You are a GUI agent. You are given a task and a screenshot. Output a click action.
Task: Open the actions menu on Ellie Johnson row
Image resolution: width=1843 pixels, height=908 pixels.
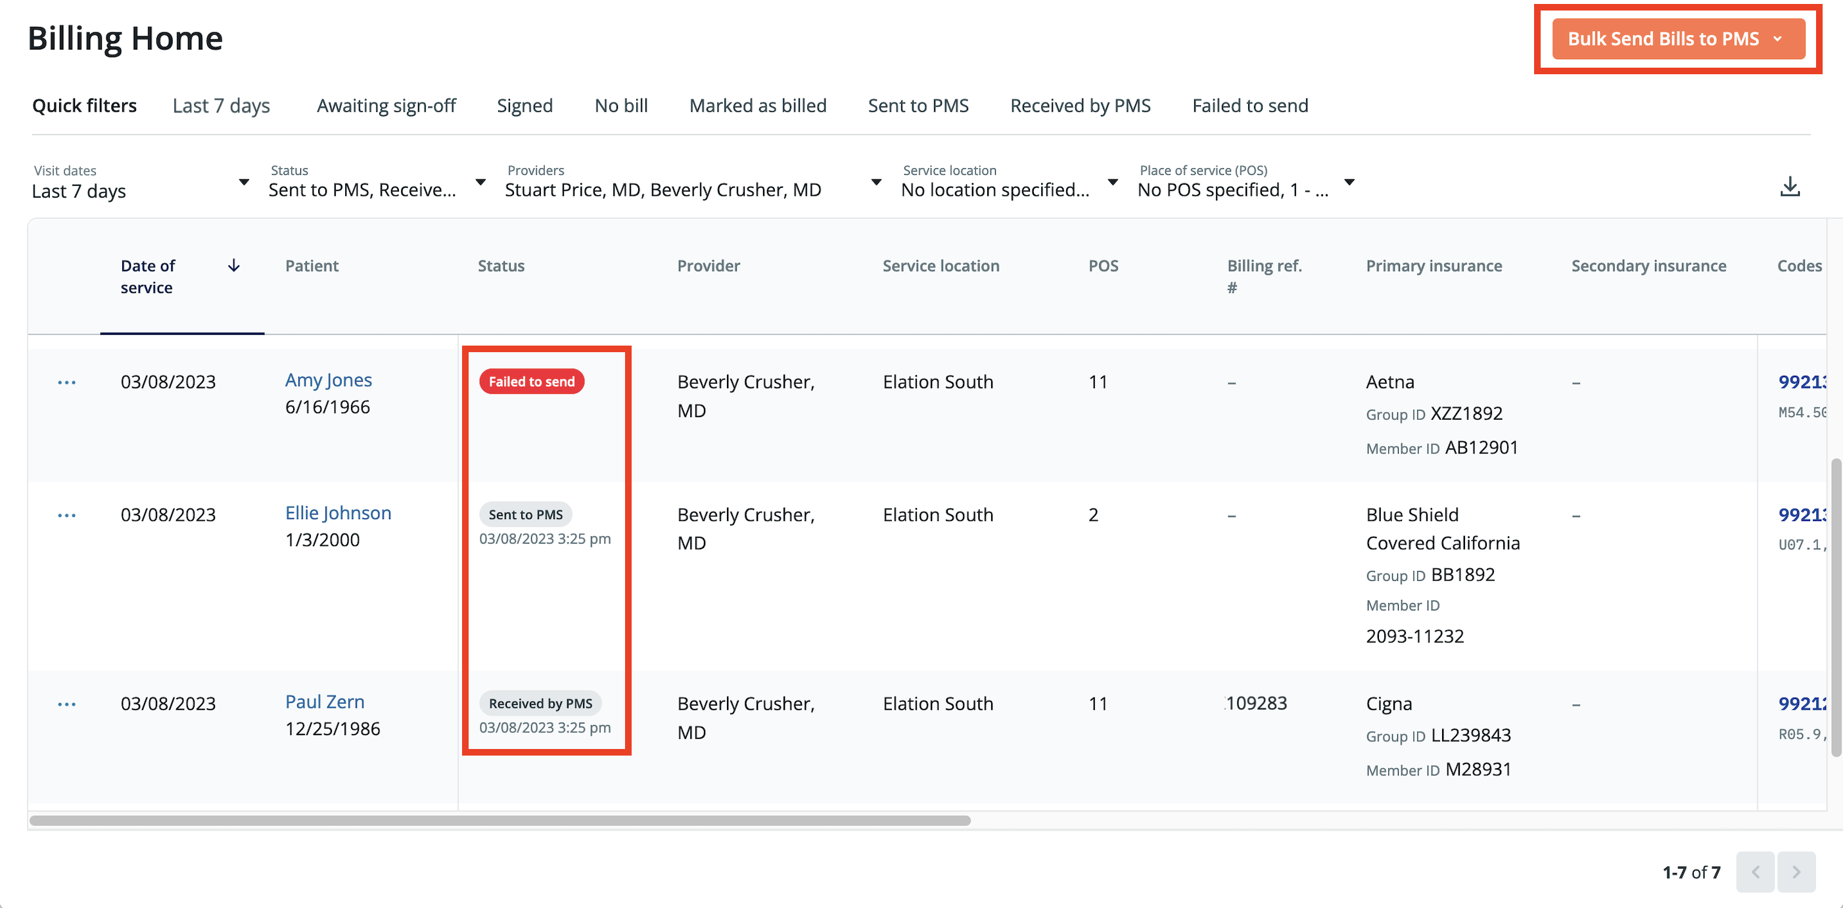point(66,514)
